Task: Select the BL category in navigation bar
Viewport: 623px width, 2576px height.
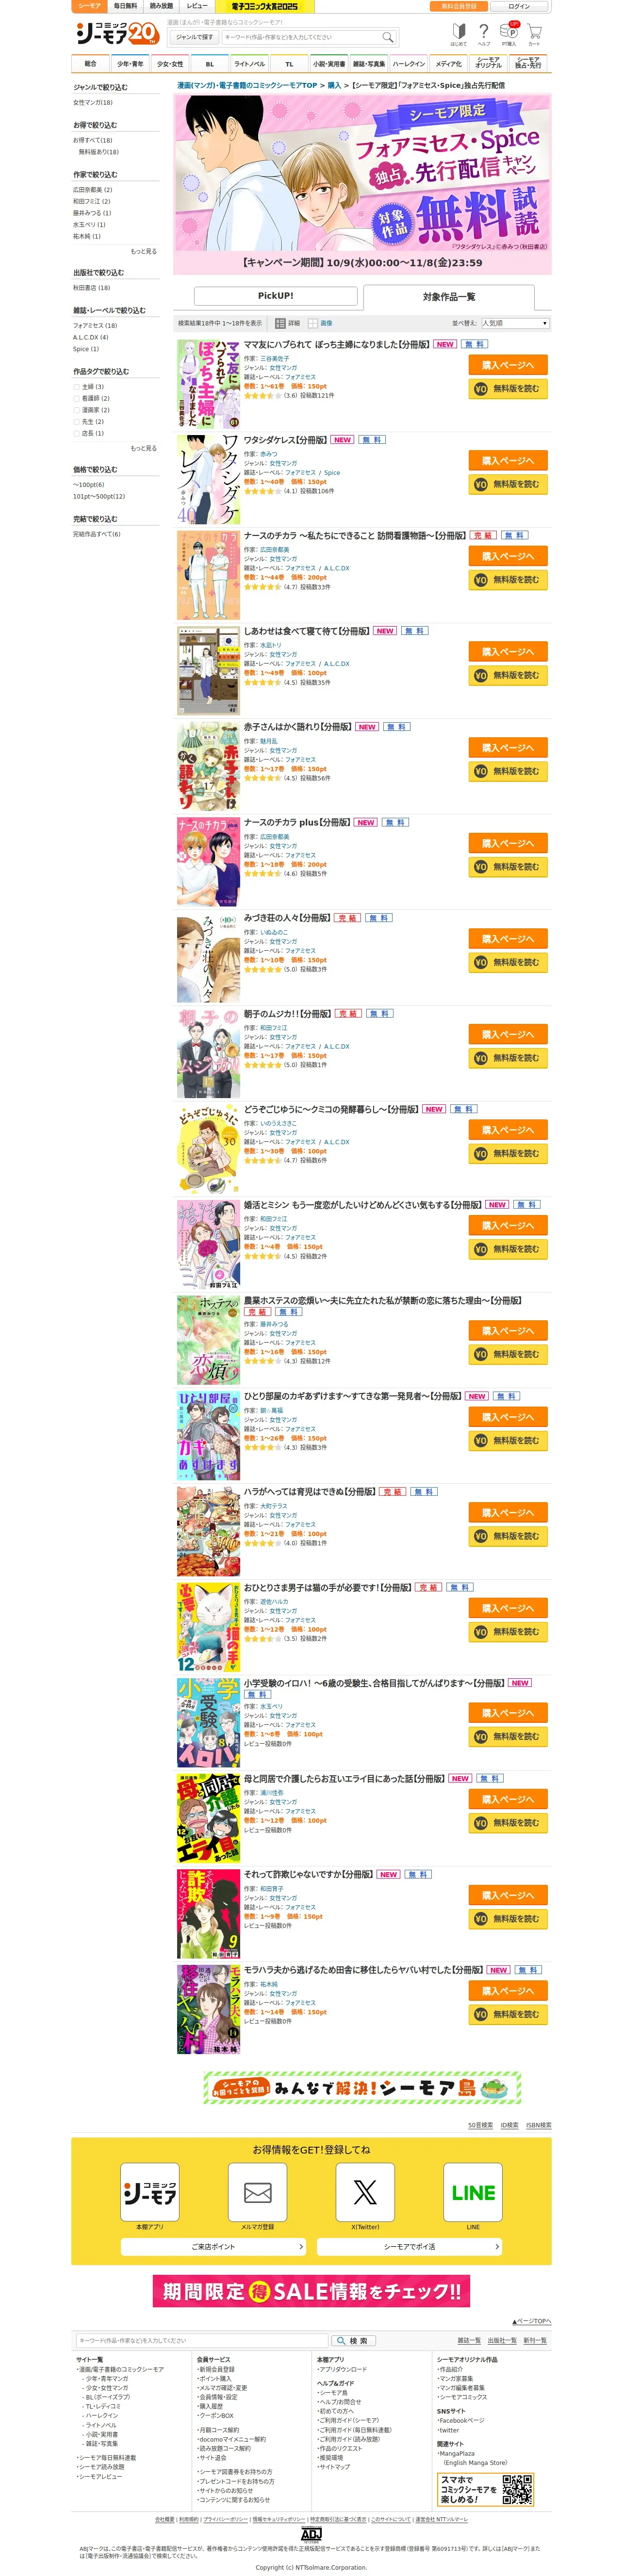Action: pyautogui.click(x=210, y=64)
